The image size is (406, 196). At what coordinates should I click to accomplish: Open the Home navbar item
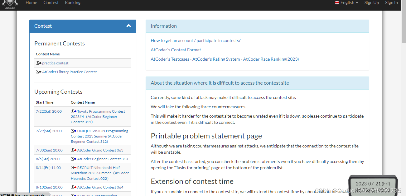31,2
